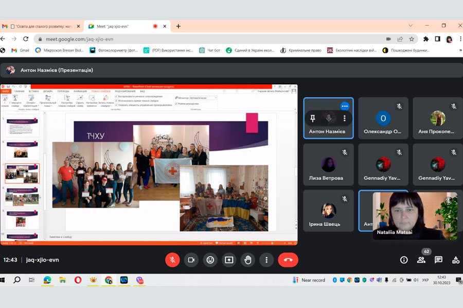Open the Chrome profile avatar
The image size is (463, 308).
tap(449, 39)
